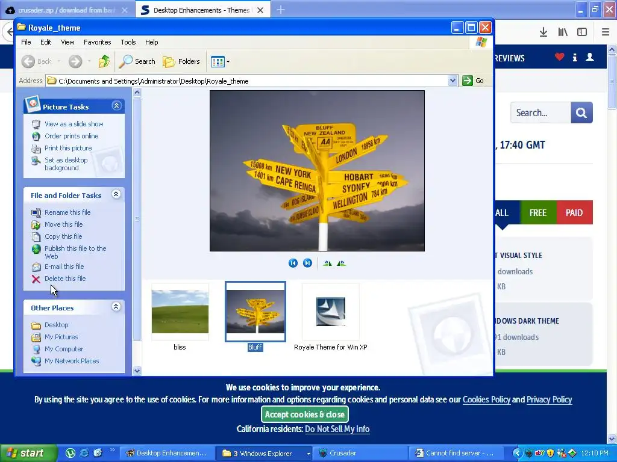The image size is (617, 462).
Task: Click the Next Image button
Action: (x=307, y=263)
